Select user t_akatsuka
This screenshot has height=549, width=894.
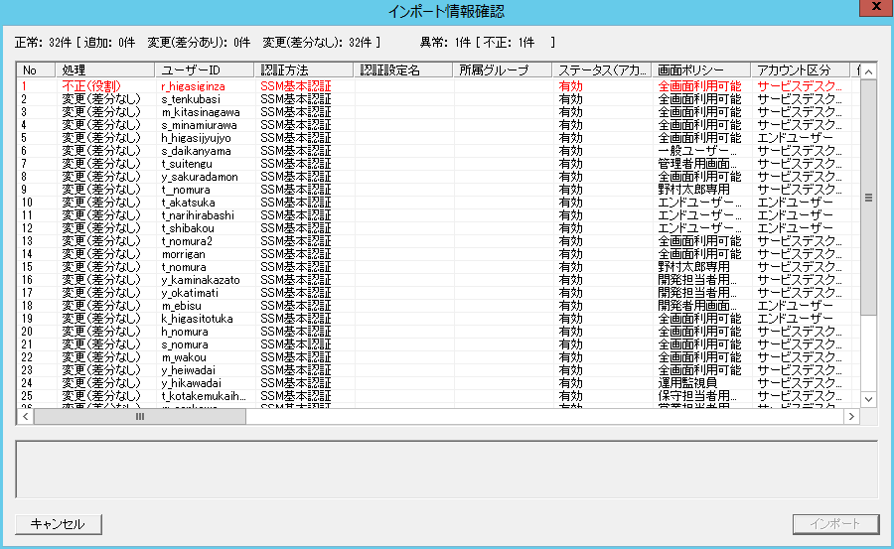pyautogui.click(x=188, y=203)
